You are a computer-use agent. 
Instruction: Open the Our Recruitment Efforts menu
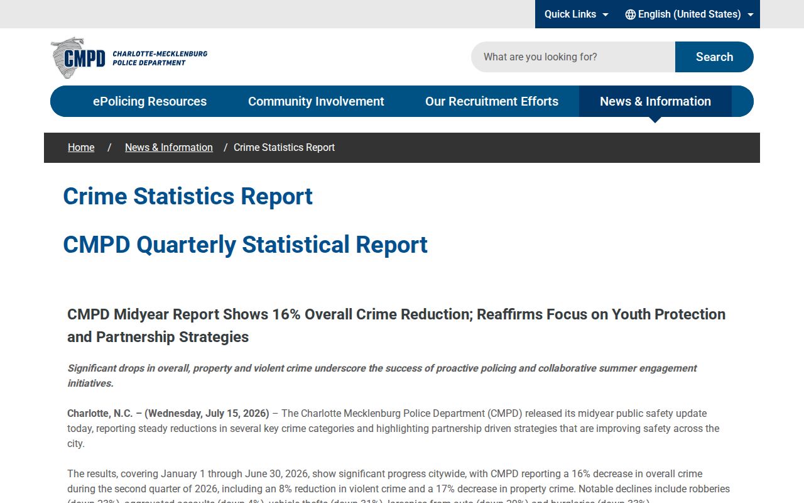492,101
